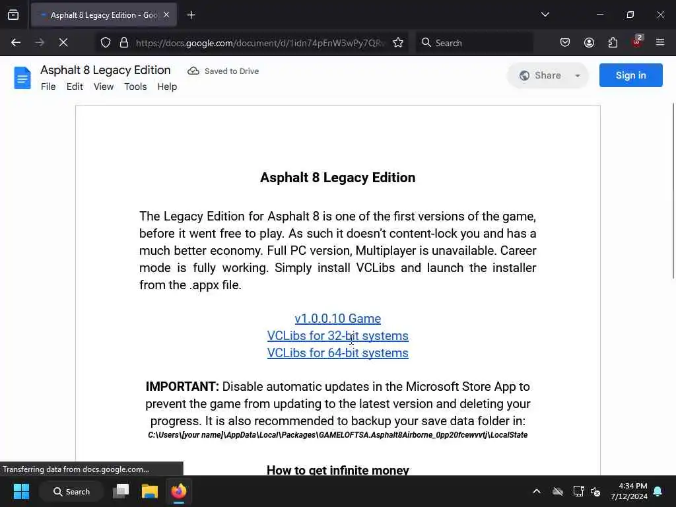Open the Help menu in Google Docs
This screenshot has height=507, width=676.
pyautogui.click(x=167, y=86)
